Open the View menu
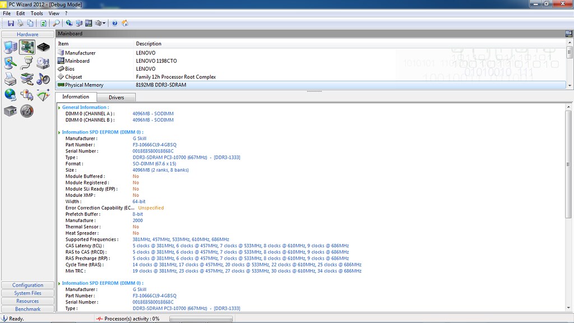This screenshot has width=574, height=323. coord(54,13)
